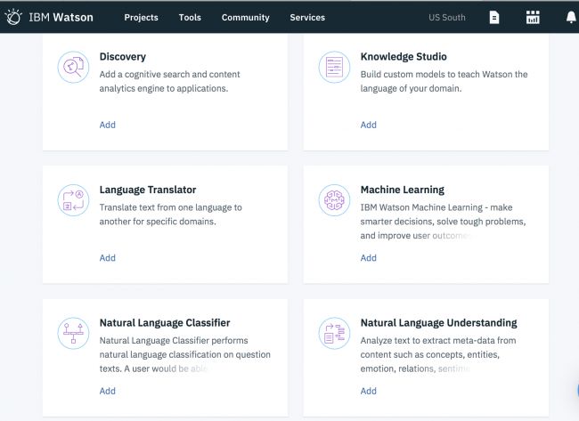
Task: Click 'IBM Watson Machine Learning - make' description
Action: point(443,222)
